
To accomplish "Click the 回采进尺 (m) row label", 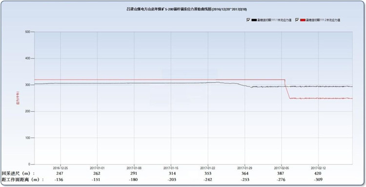I will (18, 173).
